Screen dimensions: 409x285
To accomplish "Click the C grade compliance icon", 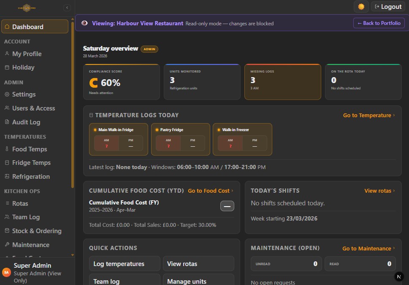I will coord(93,83).
